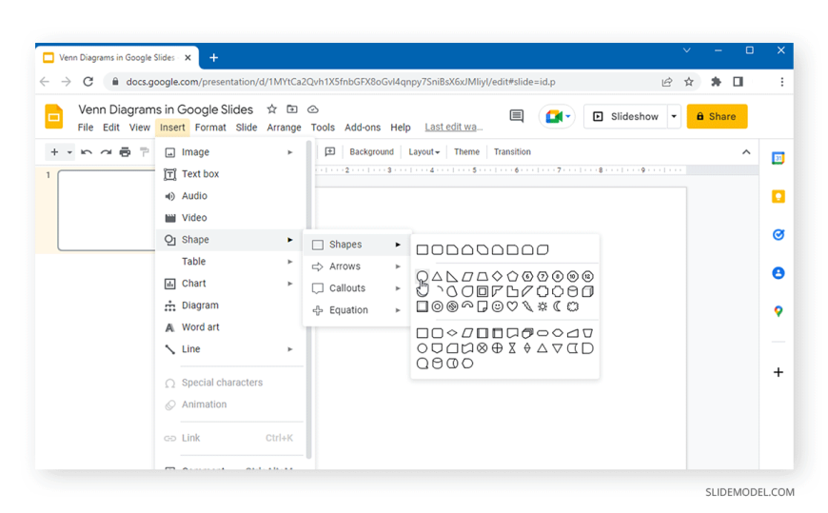Open the File menu
Screen dimensions: 828x513
point(85,128)
